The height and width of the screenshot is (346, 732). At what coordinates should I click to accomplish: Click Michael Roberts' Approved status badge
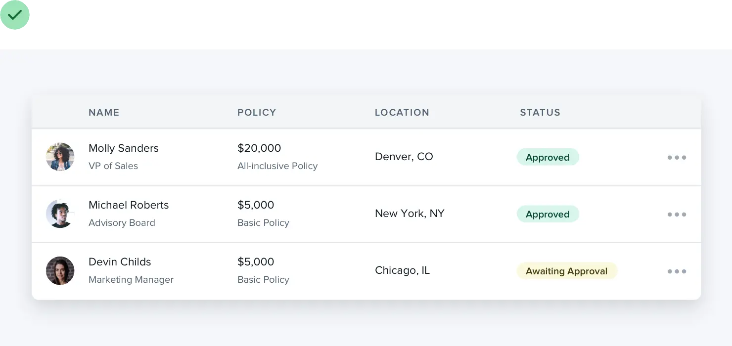click(548, 214)
